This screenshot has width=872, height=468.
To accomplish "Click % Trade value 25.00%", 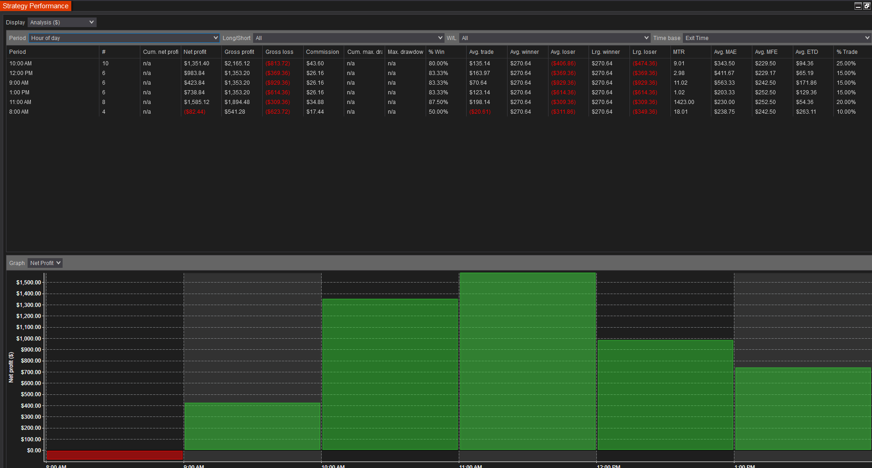I will pos(846,64).
